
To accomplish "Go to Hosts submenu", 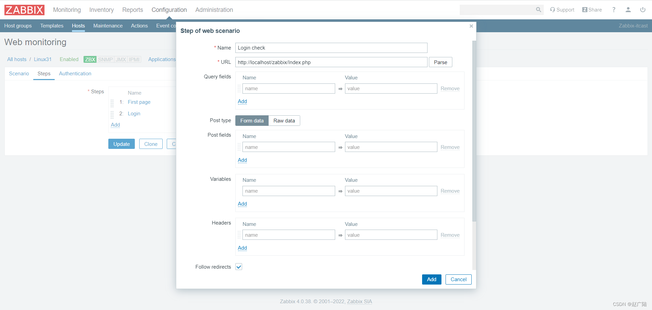I will 78,26.
